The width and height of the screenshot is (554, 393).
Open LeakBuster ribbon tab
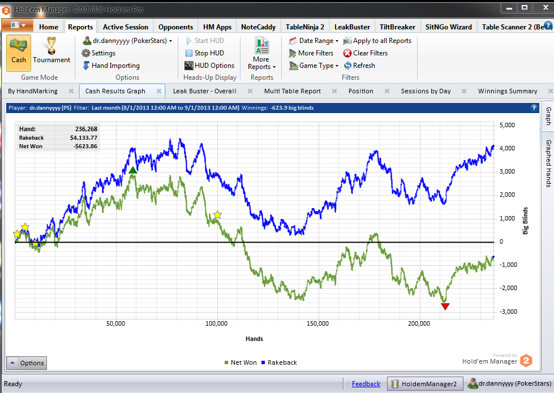click(x=352, y=27)
